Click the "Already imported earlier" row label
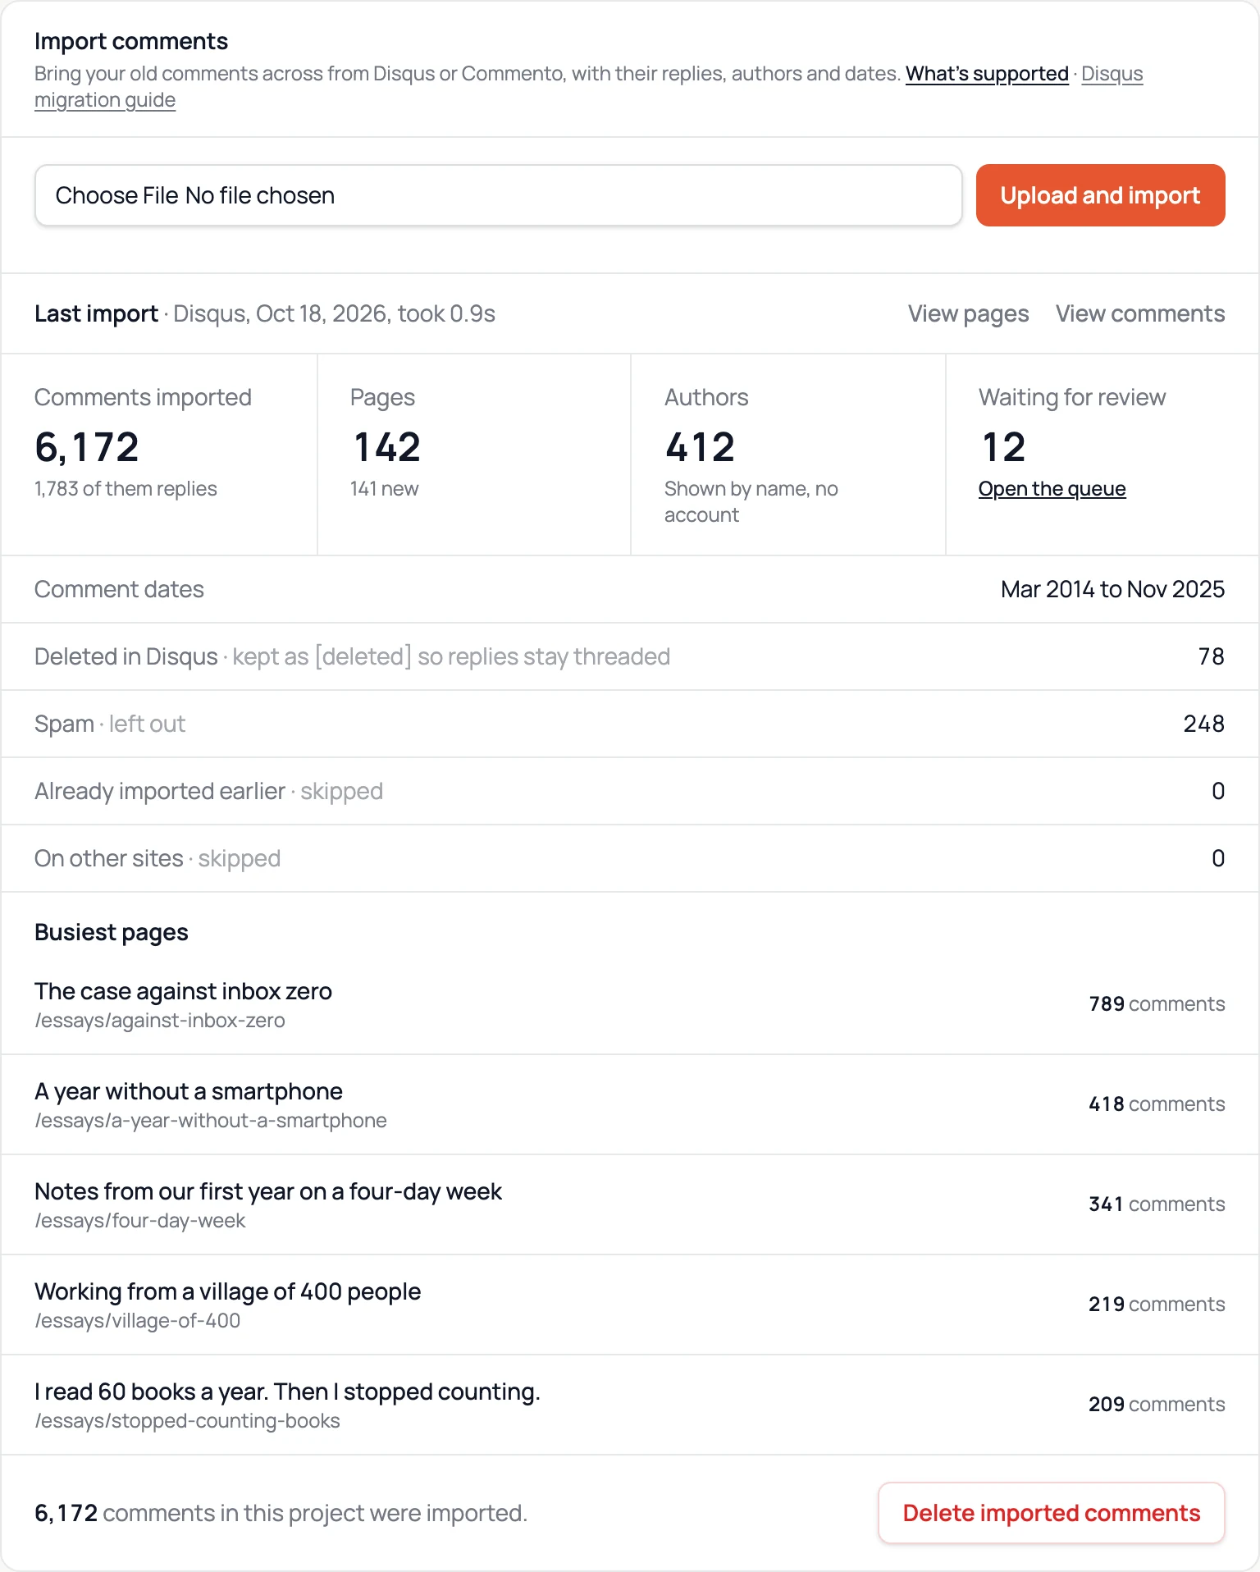The height and width of the screenshot is (1572, 1260). click(160, 791)
